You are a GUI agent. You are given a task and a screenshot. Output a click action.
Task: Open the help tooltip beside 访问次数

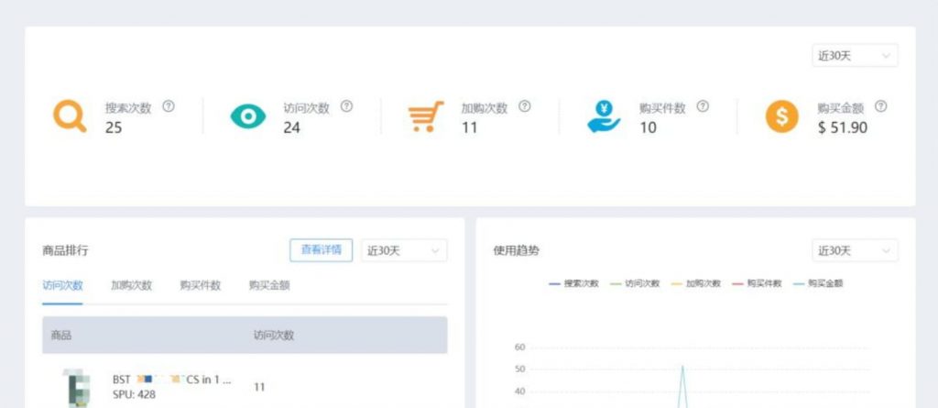pyautogui.click(x=346, y=106)
